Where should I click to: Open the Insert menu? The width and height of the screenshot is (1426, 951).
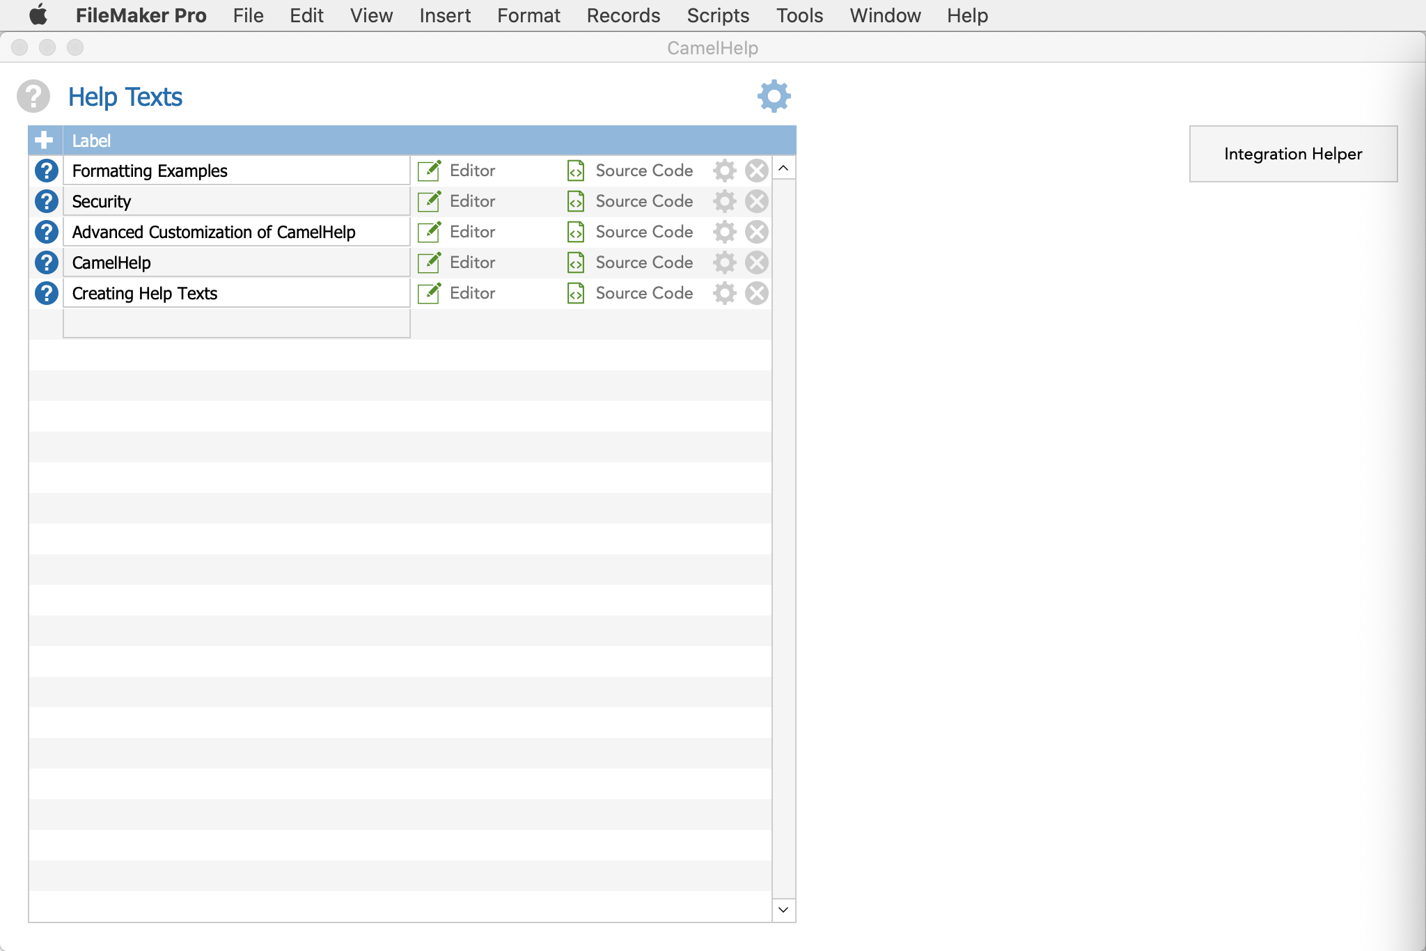click(x=445, y=15)
